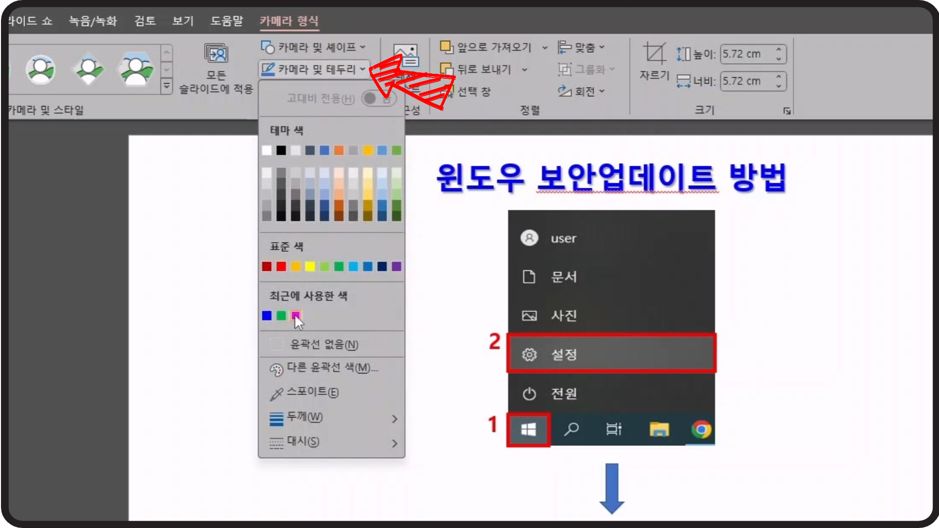This screenshot has height=528, width=939.
Task: Select the hexagon cameo style thumbnail
Action: point(136,69)
